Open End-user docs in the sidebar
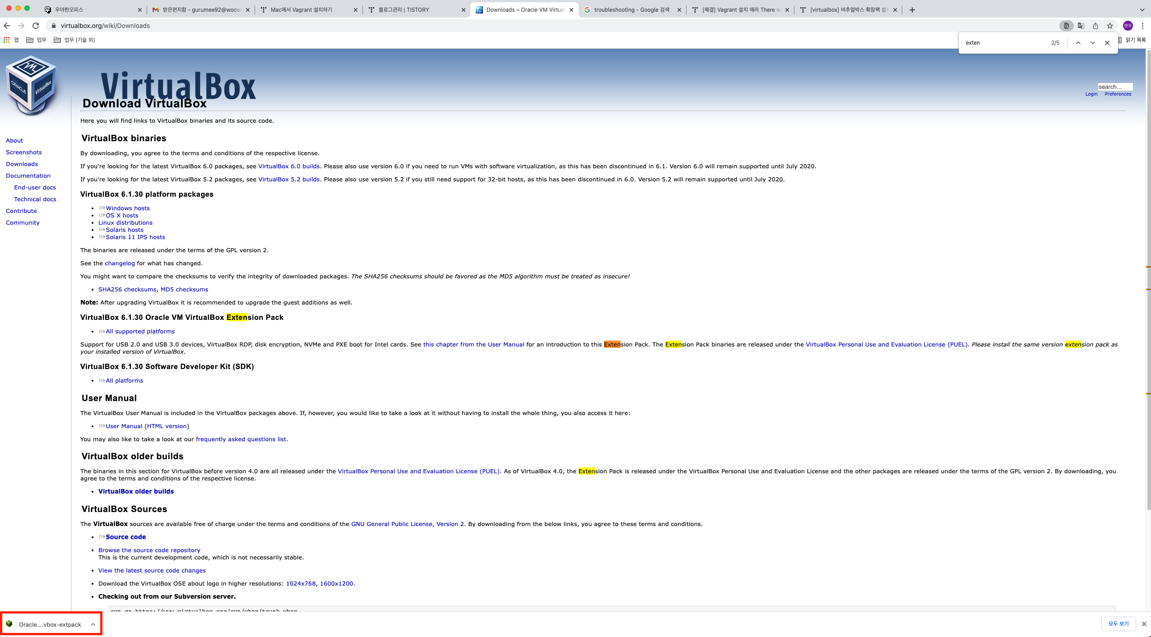This screenshot has height=637, width=1151. tap(35, 188)
